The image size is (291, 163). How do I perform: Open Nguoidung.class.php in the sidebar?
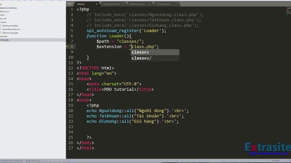tap(11, 29)
